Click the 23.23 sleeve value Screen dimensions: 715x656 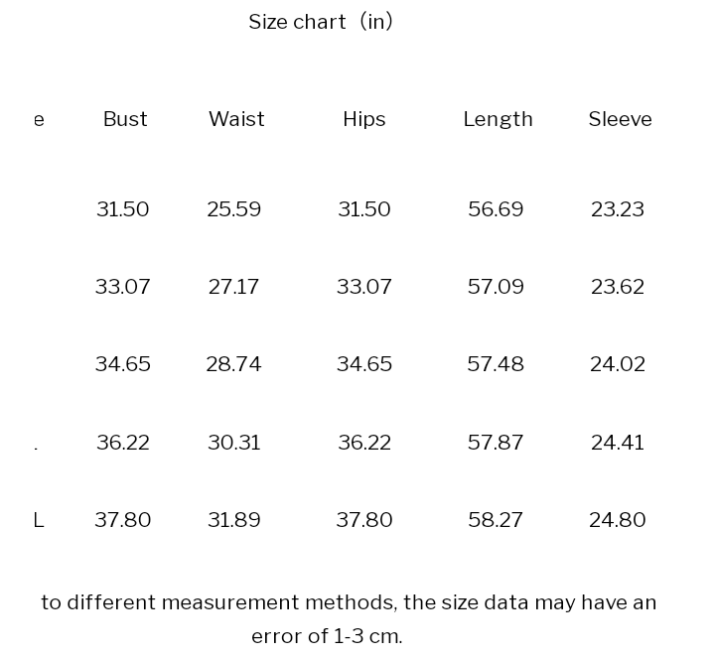click(618, 209)
